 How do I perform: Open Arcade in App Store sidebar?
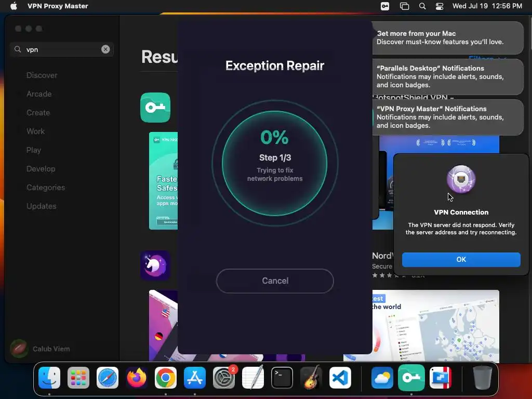39,94
